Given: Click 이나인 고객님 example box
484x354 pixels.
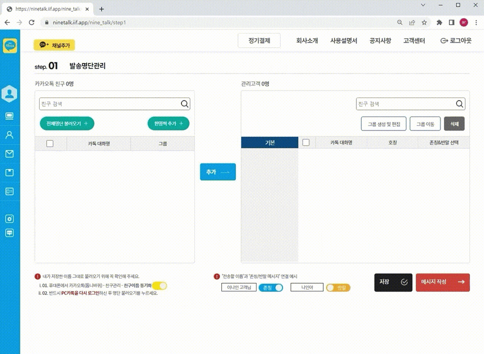Looking at the screenshot, I should coord(239,287).
